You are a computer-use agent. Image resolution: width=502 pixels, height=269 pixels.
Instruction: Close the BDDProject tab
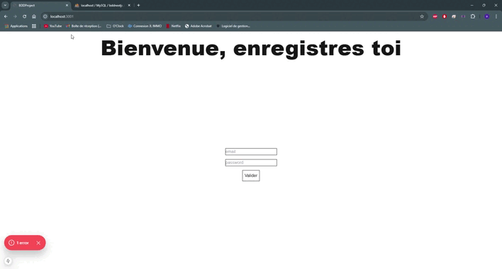click(x=67, y=6)
